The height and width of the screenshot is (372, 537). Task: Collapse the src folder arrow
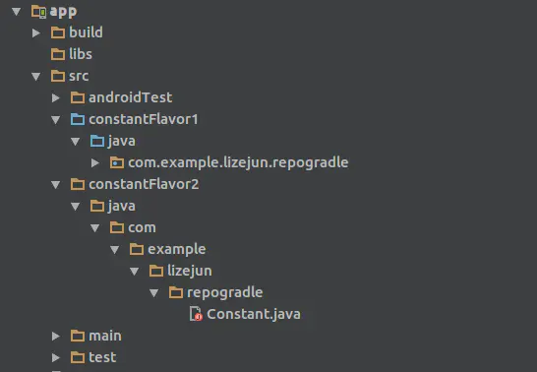[x=35, y=76]
